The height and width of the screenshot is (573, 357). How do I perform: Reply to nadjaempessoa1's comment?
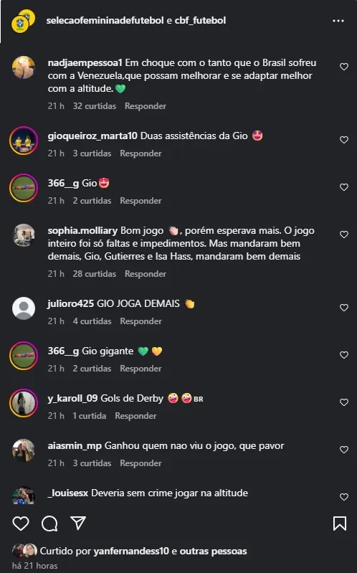pyautogui.click(x=146, y=106)
